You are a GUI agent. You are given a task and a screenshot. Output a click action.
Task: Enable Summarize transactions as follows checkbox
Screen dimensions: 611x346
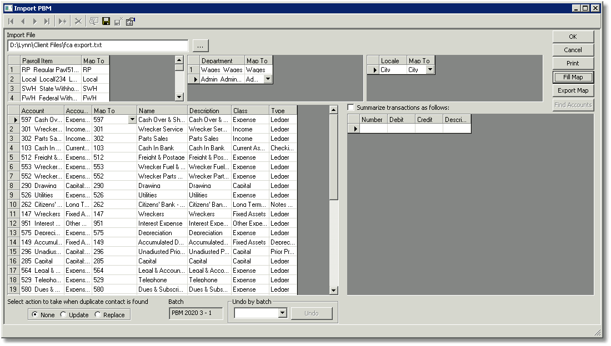[x=351, y=108]
